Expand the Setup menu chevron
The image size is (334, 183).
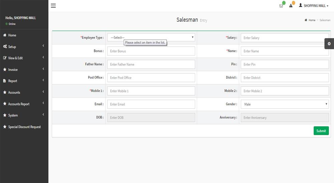coord(43,45)
